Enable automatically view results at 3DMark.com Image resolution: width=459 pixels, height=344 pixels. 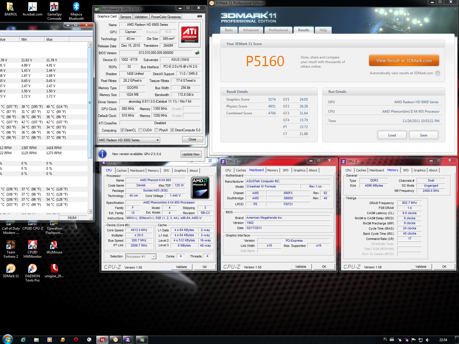point(437,73)
